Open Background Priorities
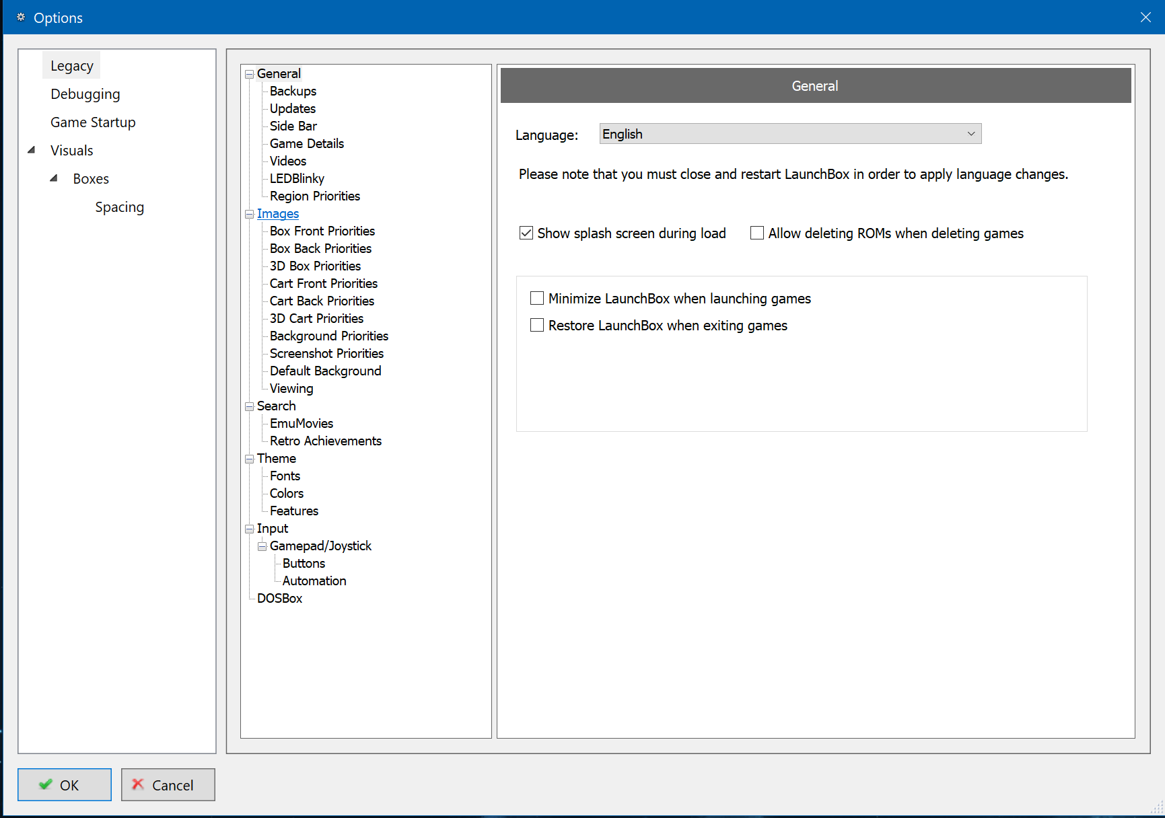1165x818 pixels. point(329,336)
